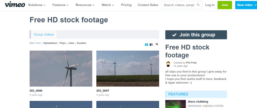The width and height of the screenshot is (257, 108).
Task: Open Phil Fried's profile link
Action: pyautogui.click(x=191, y=63)
